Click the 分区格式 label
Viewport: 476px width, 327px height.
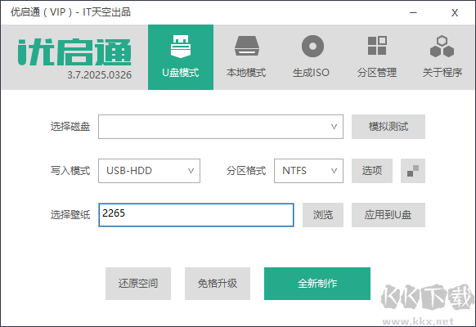point(246,171)
